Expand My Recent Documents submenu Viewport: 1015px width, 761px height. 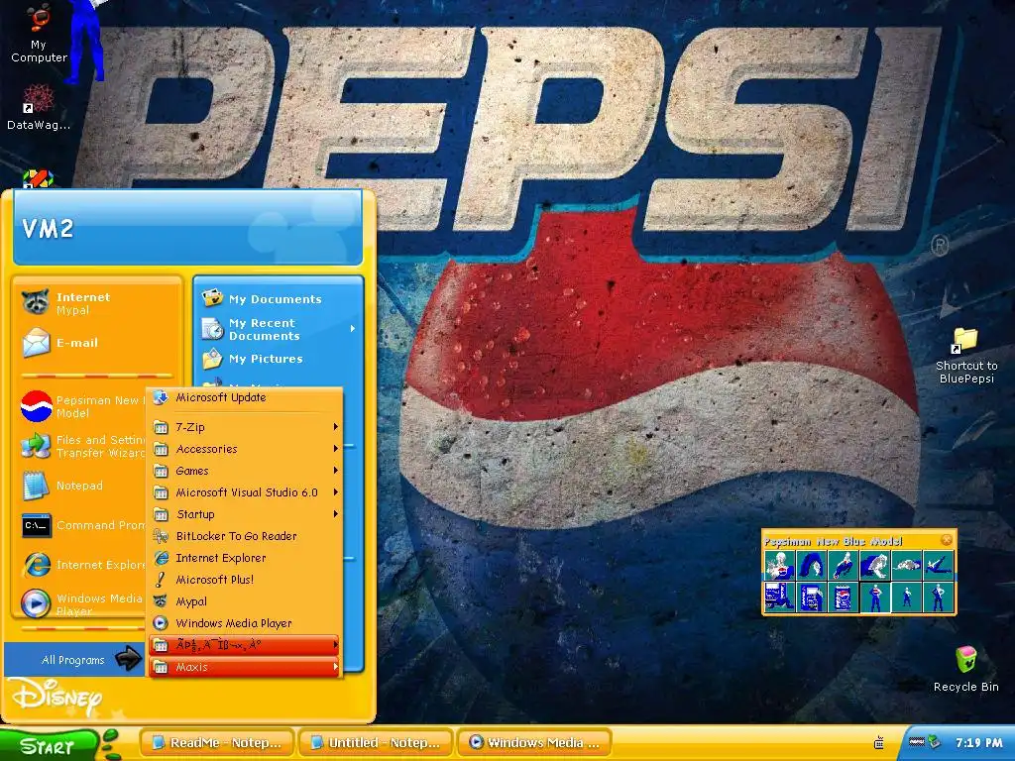[279, 329]
